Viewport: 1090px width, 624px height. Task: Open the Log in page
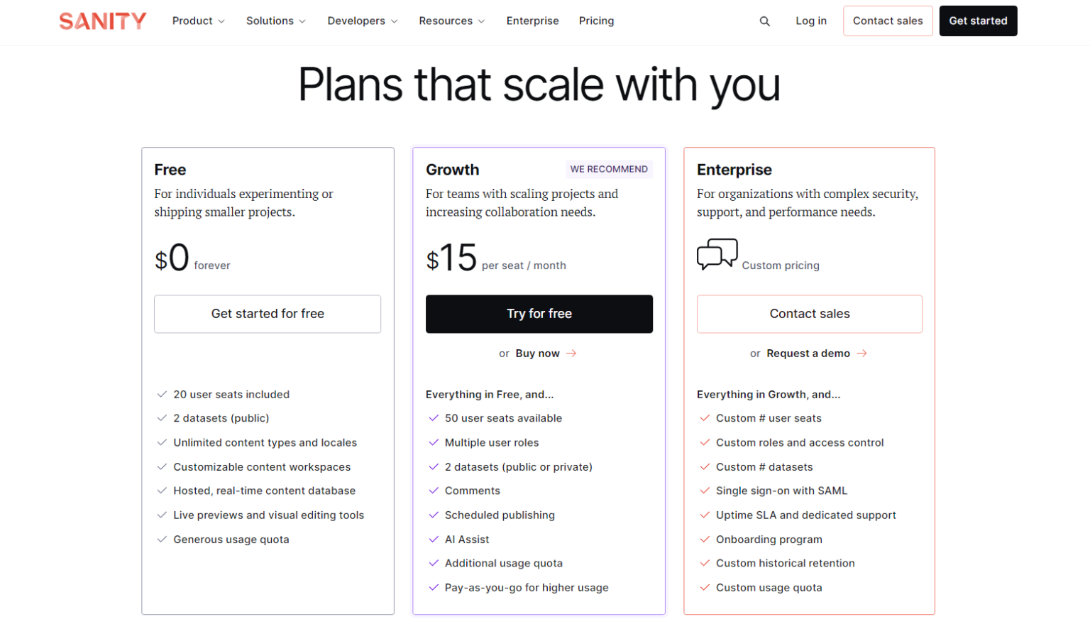pyautogui.click(x=811, y=21)
